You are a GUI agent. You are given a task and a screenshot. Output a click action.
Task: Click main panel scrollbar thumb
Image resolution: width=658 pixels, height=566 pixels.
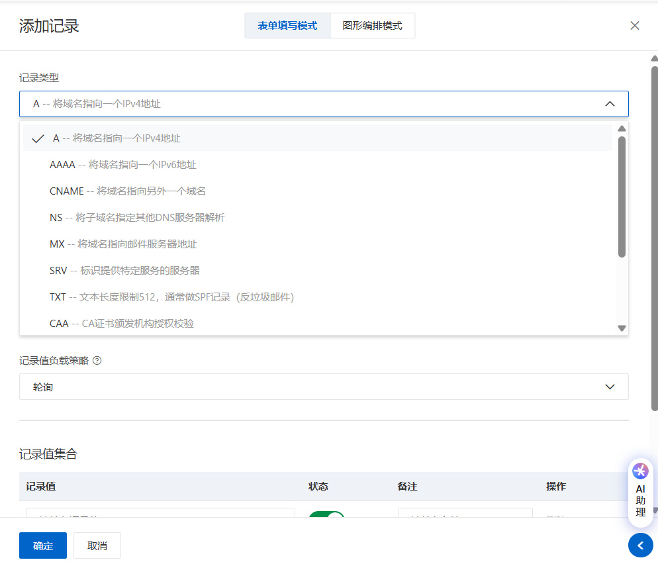click(654, 238)
